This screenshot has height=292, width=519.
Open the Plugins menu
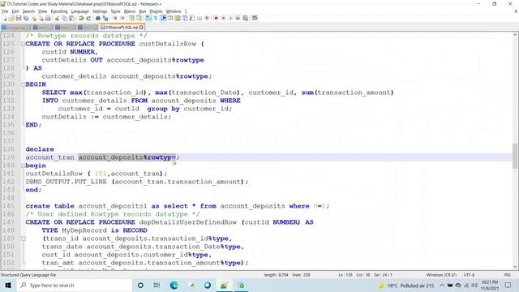(x=156, y=11)
